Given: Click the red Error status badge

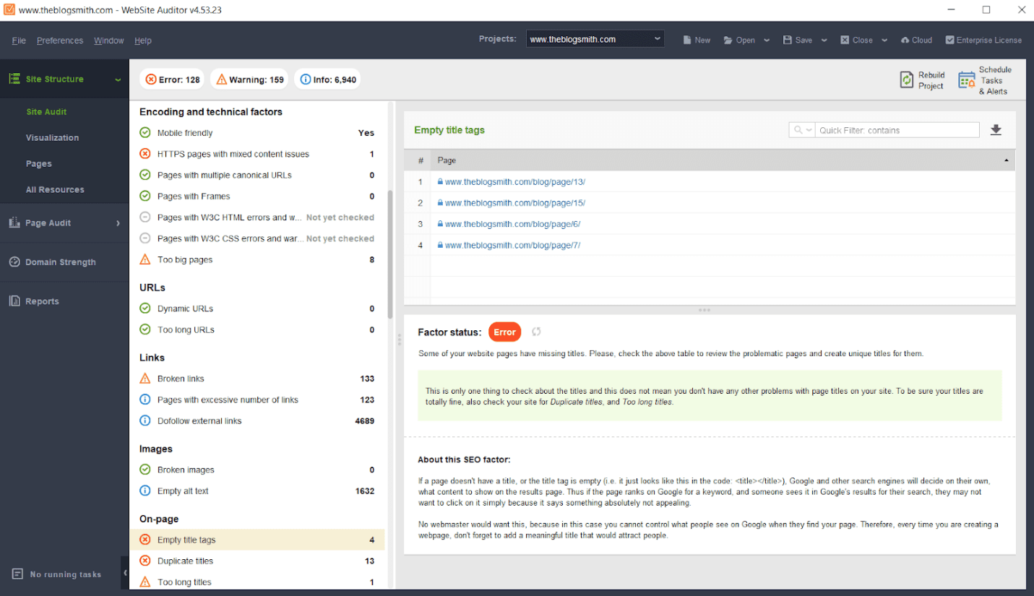Looking at the screenshot, I should click(x=504, y=332).
